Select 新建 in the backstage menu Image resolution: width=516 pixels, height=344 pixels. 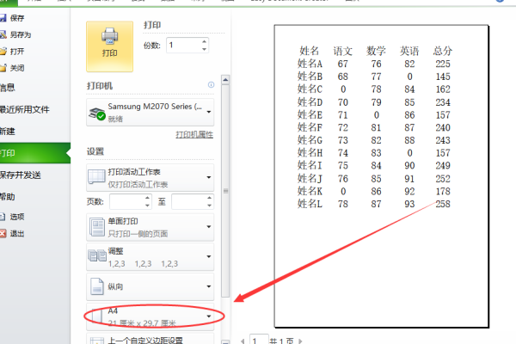[x=7, y=132]
